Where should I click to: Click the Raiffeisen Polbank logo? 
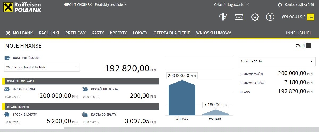pyautogui.click(x=22, y=7)
